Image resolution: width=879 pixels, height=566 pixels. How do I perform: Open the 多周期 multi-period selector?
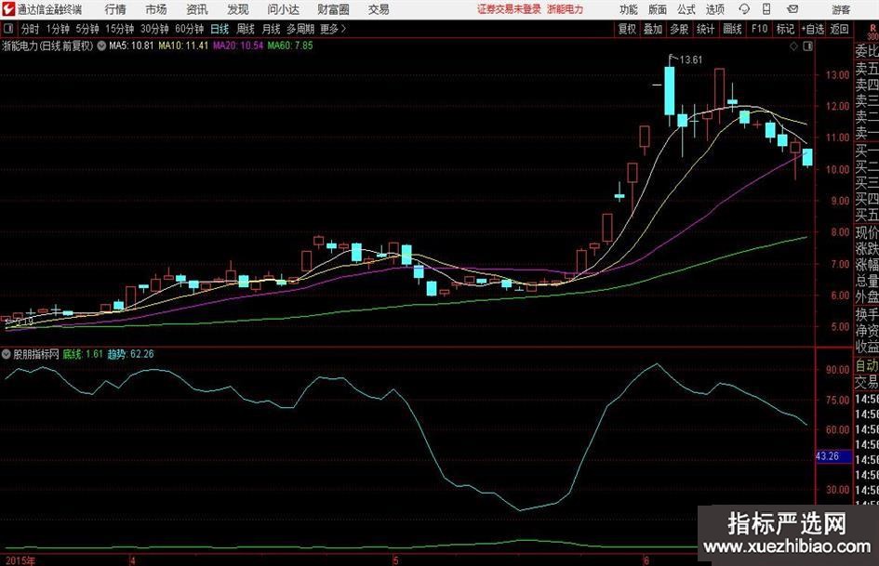pos(300,29)
